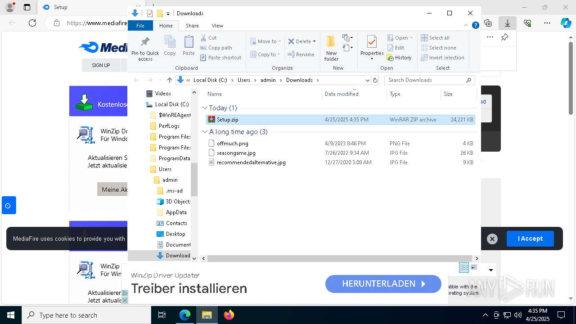Show file History from the ribbon
This screenshot has height=324, width=576.
pyautogui.click(x=399, y=58)
